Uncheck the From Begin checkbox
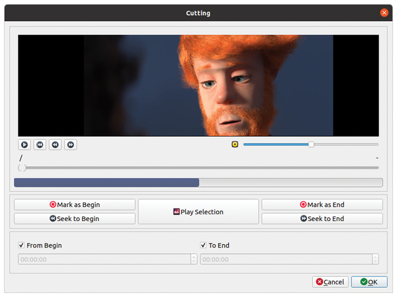This screenshot has height=297, width=397. [x=21, y=245]
